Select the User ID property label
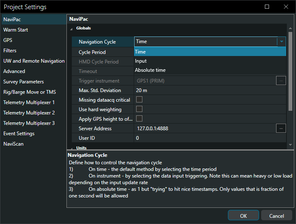 click(103, 138)
